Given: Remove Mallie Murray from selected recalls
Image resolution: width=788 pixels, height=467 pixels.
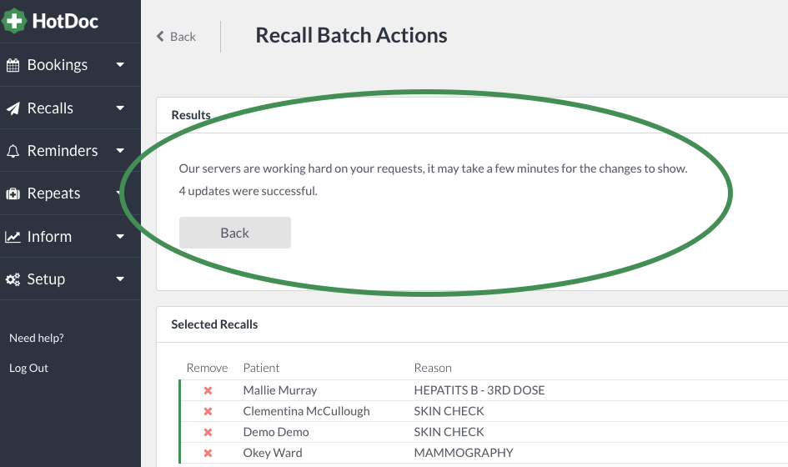Looking at the screenshot, I should (208, 390).
